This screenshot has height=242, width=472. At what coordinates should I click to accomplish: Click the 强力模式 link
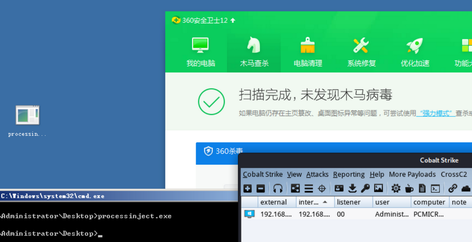point(436,113)
